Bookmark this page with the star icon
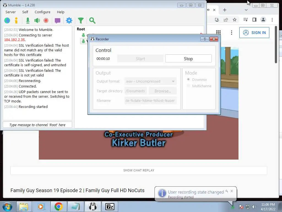Screen dimensions: 282x212 tap(235, 20)
